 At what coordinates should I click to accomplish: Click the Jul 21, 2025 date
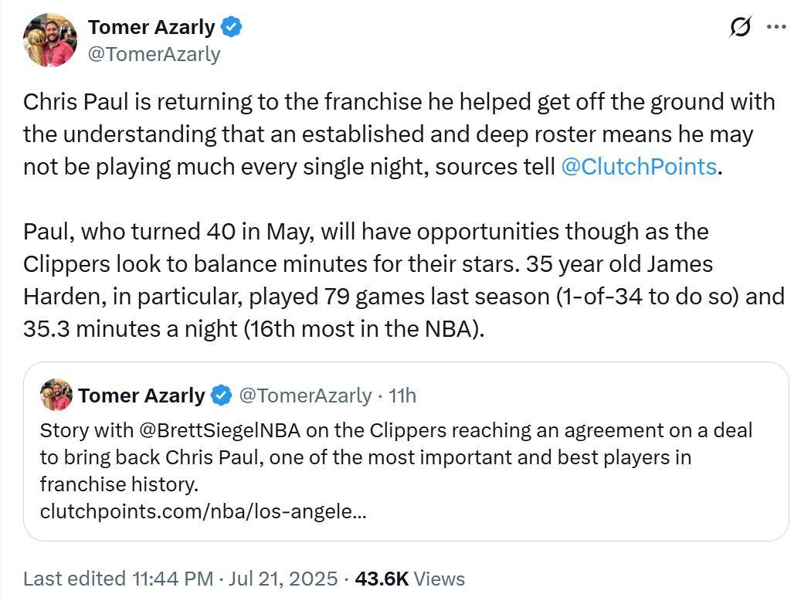283,579
